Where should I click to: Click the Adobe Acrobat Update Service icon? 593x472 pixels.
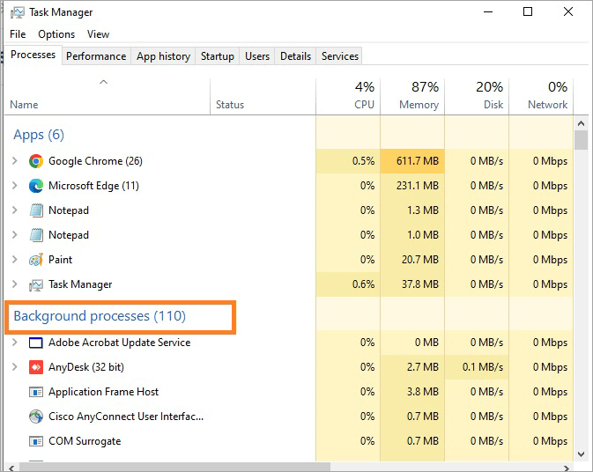tap(36, 343)
